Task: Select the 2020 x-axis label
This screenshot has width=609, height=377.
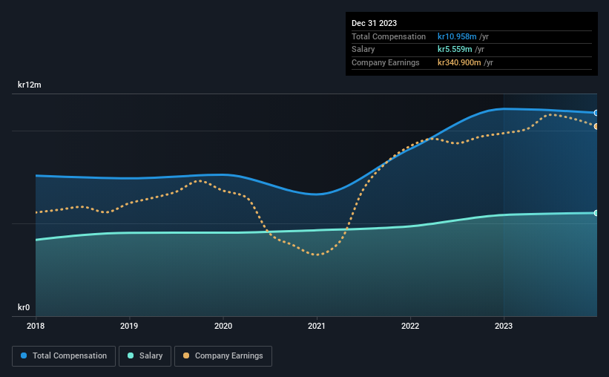Action: point(223,326)
